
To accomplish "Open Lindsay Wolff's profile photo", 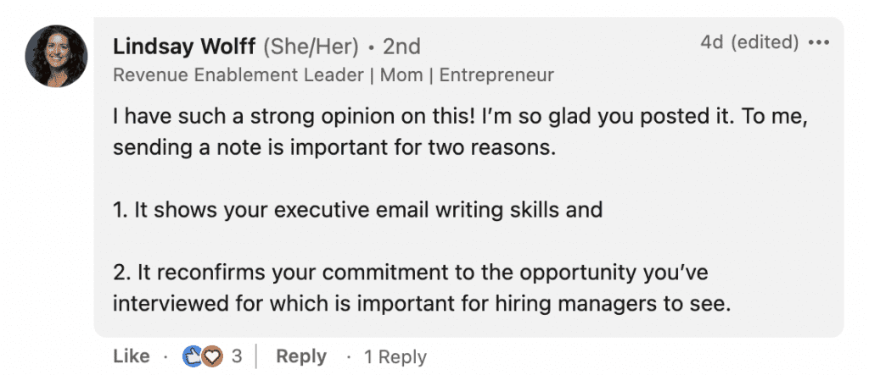I will (x=56, y=57).
